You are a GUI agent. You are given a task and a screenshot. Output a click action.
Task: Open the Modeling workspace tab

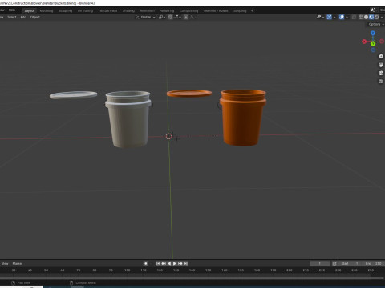(x=47, y=10)
